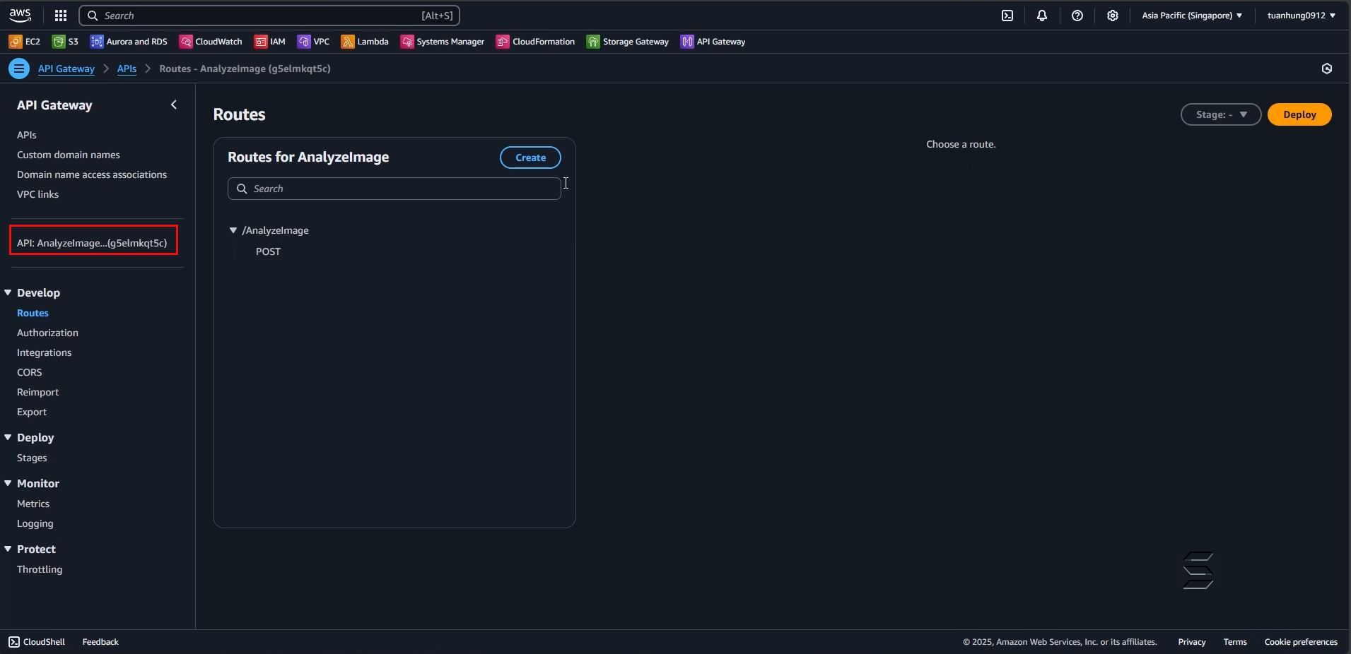Viewport: 1351px width, 654px height.
Task: Click the Deploy button
Action: pyautogui.click(x=1299, y=114)
